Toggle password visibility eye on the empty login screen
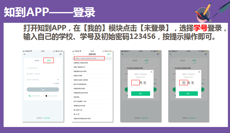The width and height of the screenshot is (230, 133). pos(58,80)
